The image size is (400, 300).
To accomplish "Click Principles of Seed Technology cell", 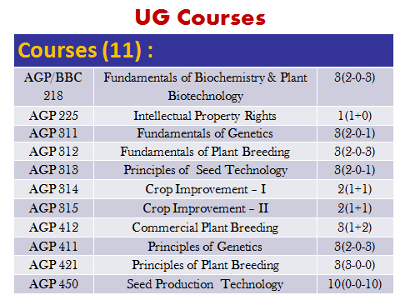I will coord(205,170).
